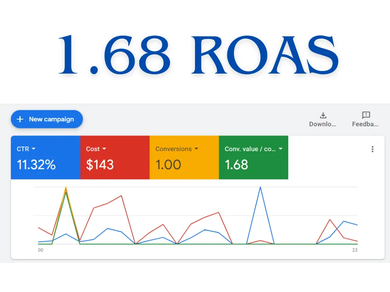Click the tall blue CTR spike on chart

(x=261, y=189)
